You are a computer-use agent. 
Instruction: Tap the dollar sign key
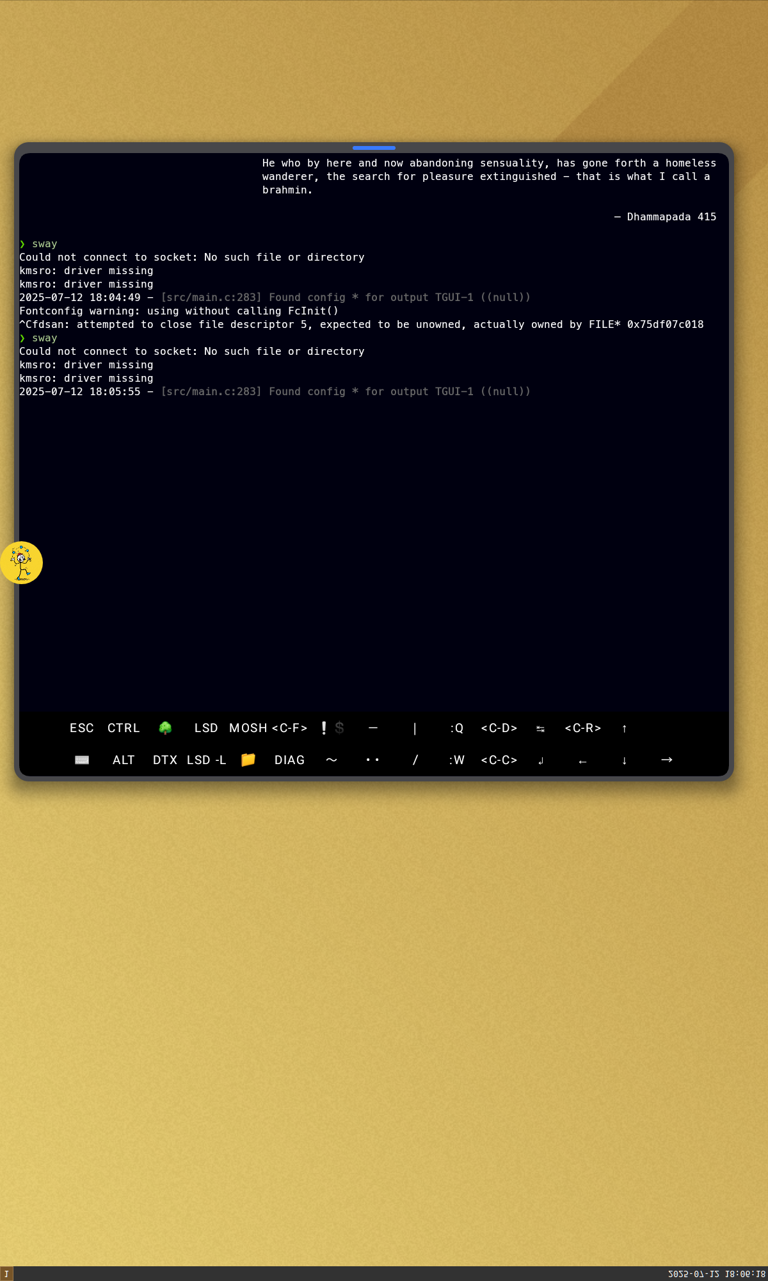(339, 728)
